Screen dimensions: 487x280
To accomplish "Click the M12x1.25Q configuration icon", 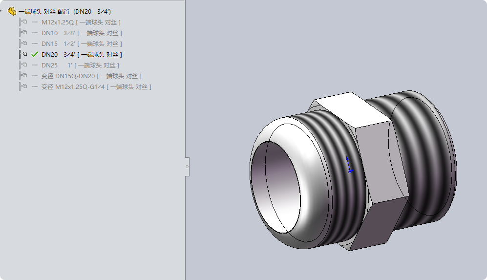I will click(23, 22).
